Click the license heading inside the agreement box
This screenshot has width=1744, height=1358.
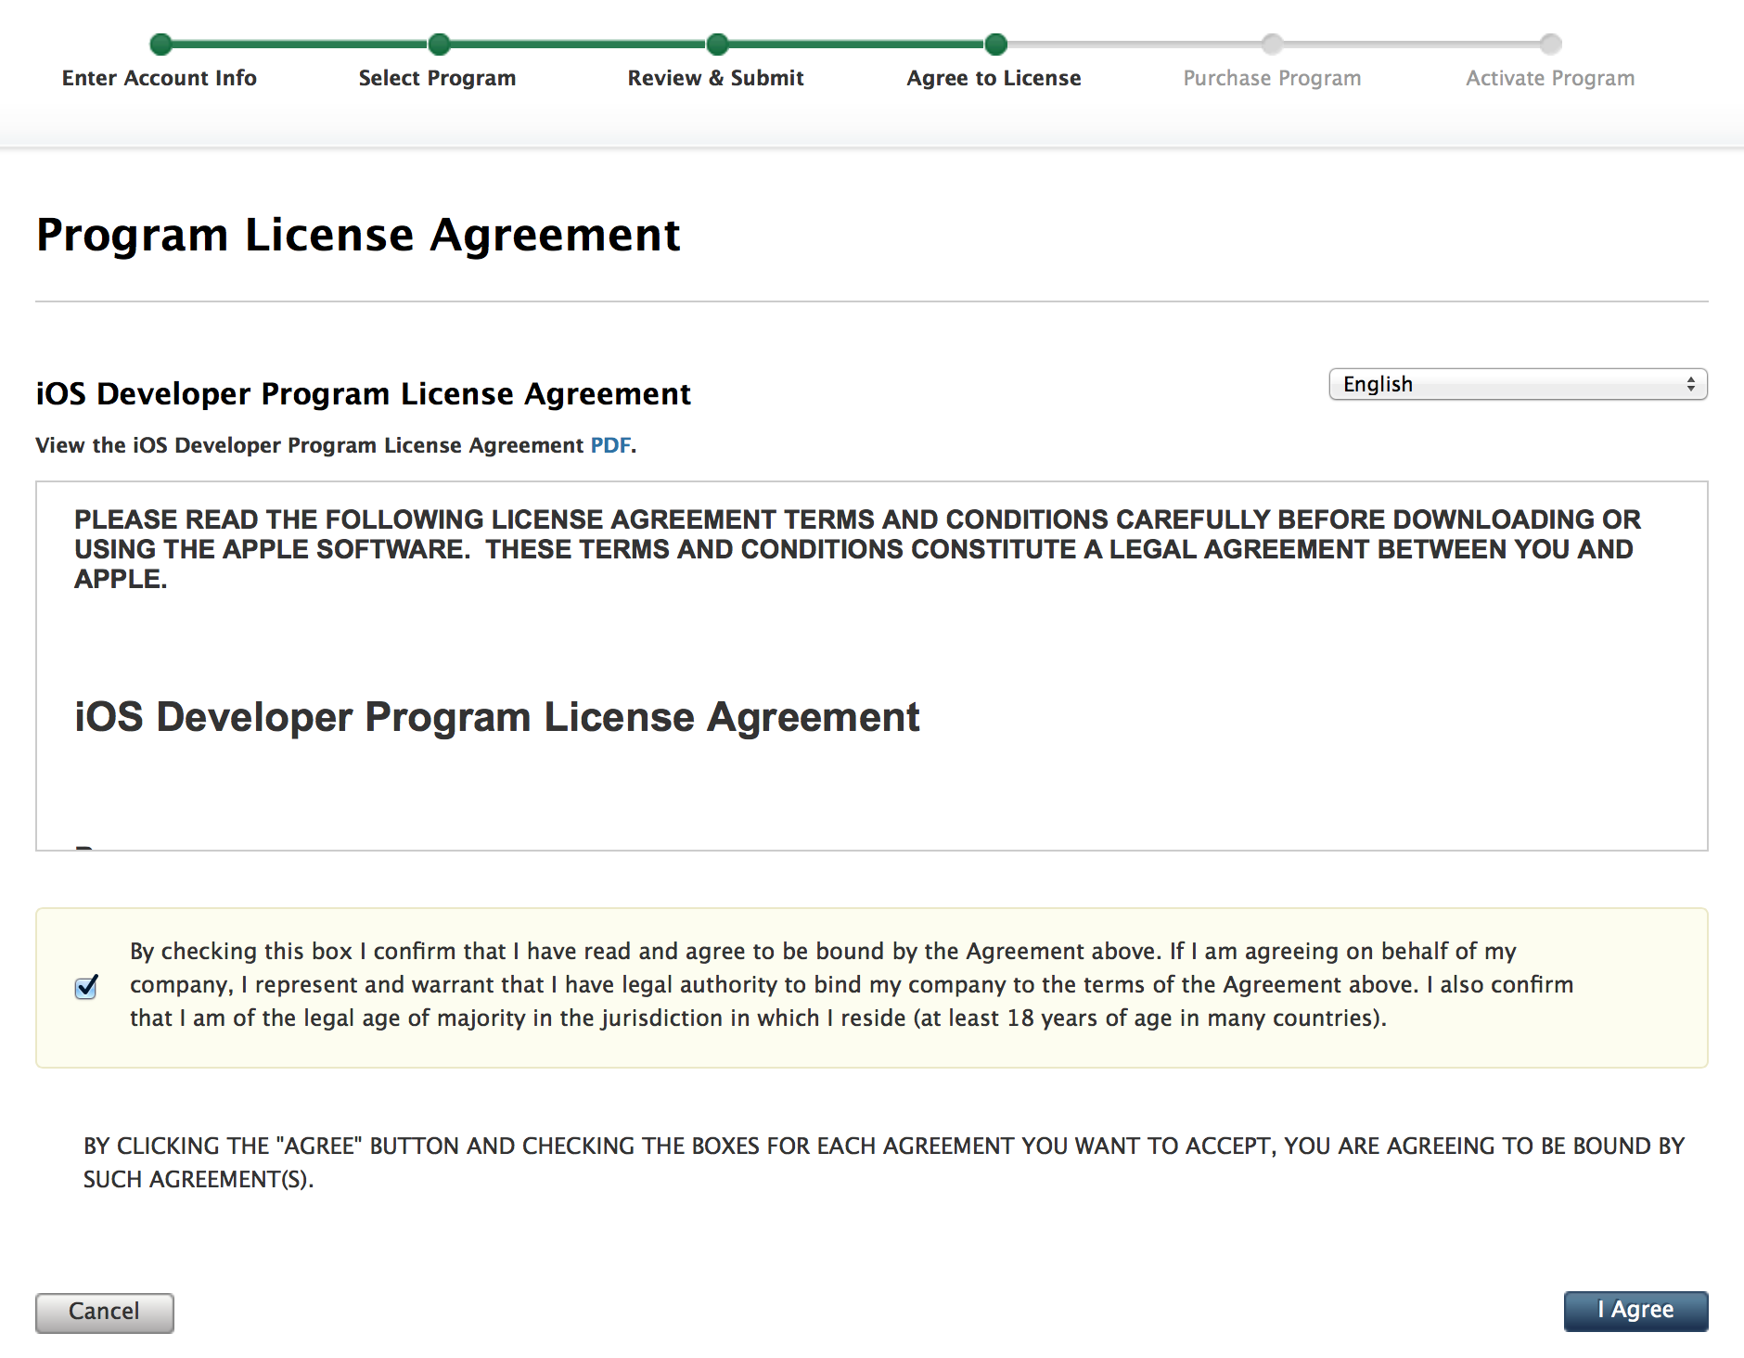(497, 717)
